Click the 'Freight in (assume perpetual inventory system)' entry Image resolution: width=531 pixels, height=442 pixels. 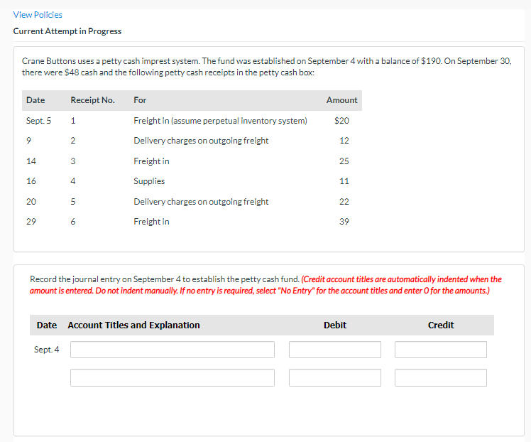tap(220, 121)
